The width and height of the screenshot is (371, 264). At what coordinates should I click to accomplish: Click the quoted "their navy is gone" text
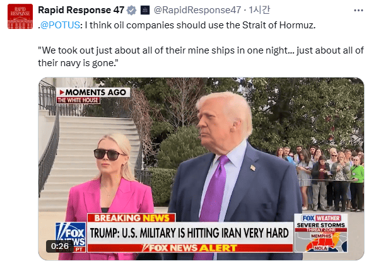pyautogui.click(x=78, y=63)
